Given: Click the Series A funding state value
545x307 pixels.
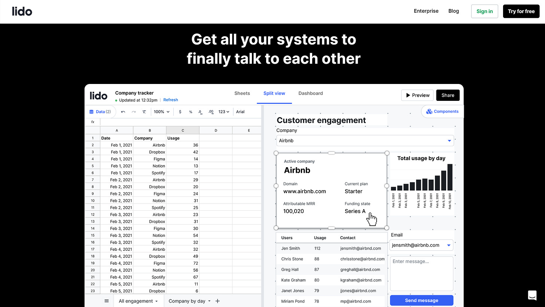Looking at the screenshot, I should tap(355, 211).
